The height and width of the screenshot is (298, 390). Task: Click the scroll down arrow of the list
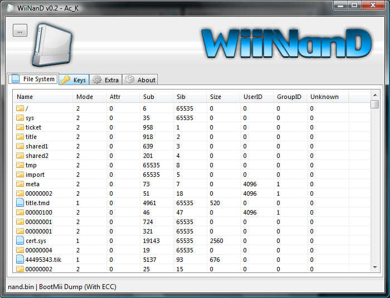click(375, 267)
